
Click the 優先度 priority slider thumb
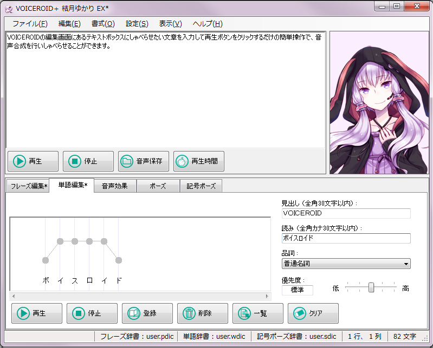click(371, 287)
